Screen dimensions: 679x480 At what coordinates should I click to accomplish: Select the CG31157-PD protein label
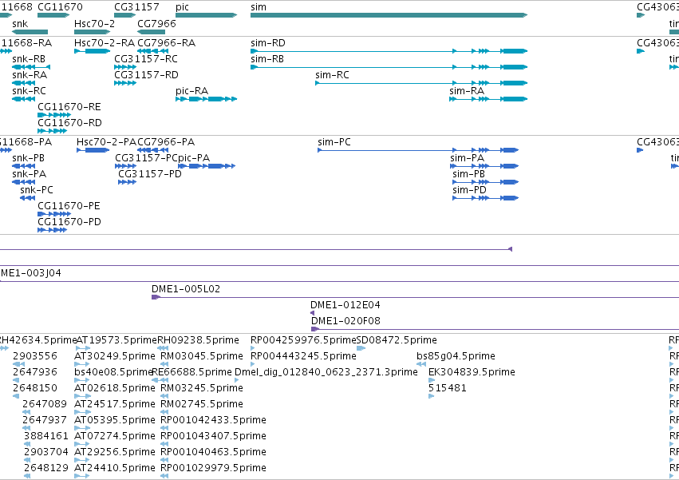(x=150, y=174)
